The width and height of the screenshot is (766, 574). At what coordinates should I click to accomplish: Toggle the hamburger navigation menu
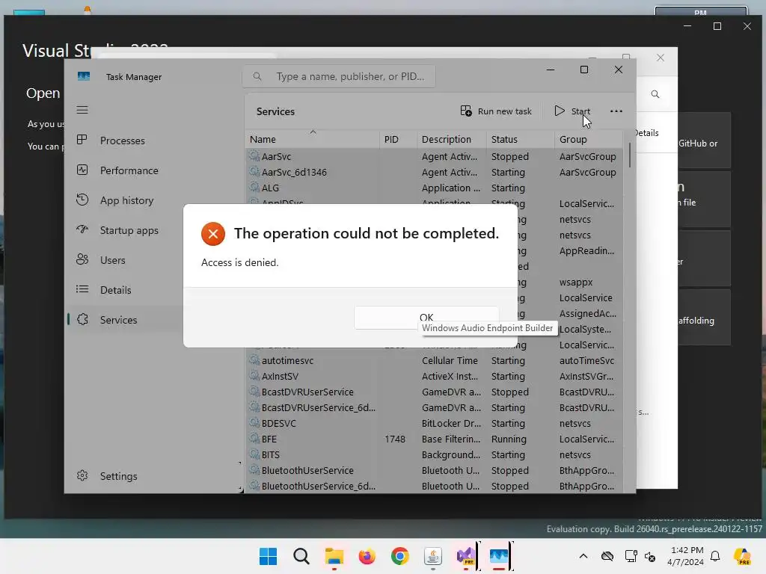(82, 110)
